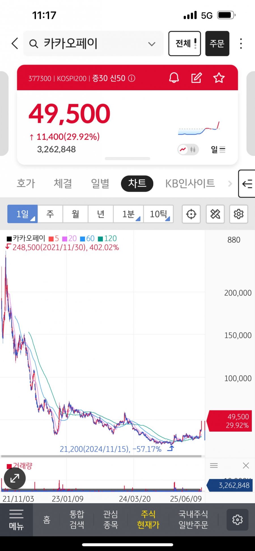Open 관심종목 in bottom bar
This screenshot has width=255, height=551.
tap(110, 520)
